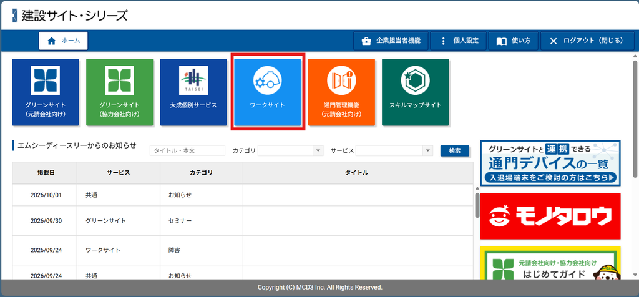The height and width of the screenshot is (297, 639).
Task: Open the 使い方 guide
Action: coord(514,41)
